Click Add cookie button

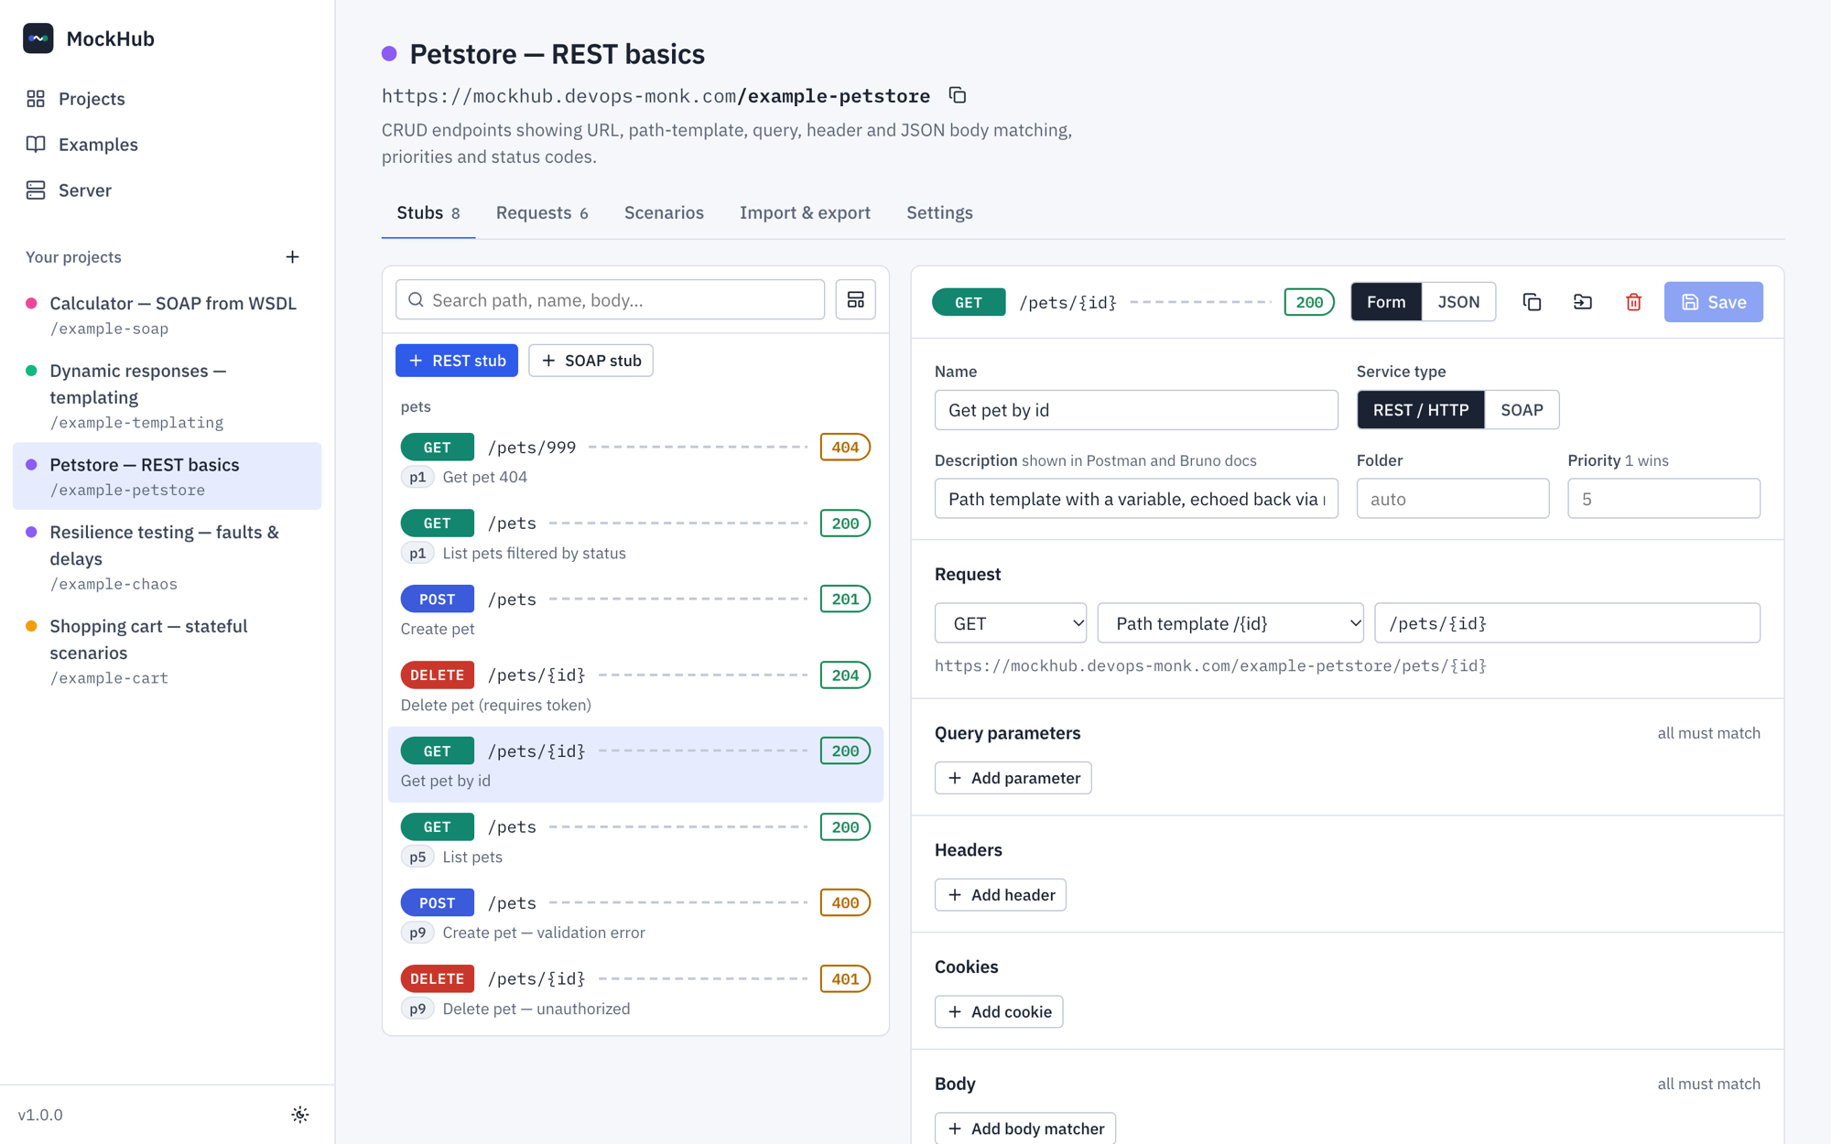(x=998, y=1012)
